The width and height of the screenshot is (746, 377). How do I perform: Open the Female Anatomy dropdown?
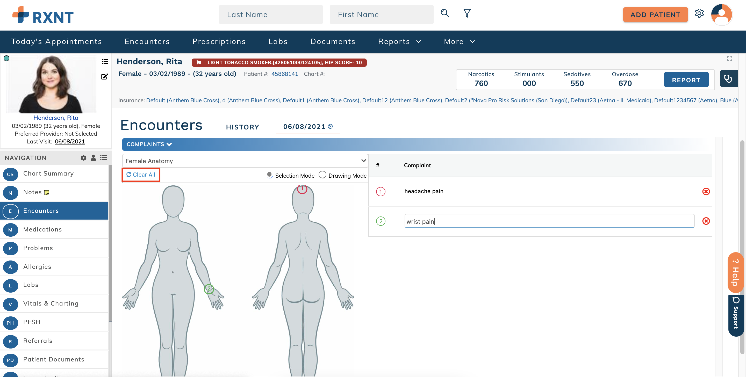(x=245, y=161)
